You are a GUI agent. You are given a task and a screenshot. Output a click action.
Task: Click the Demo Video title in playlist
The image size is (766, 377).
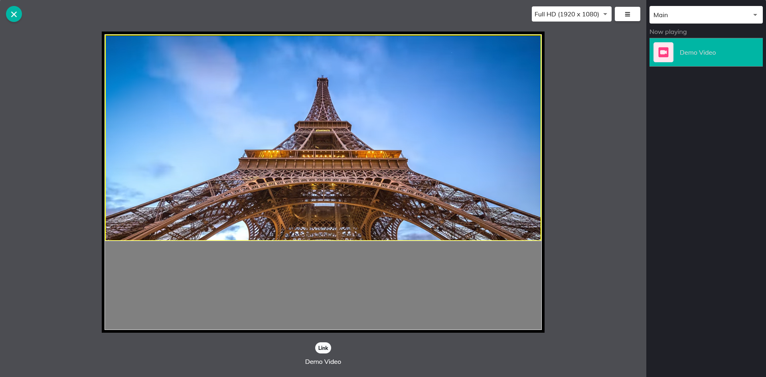697,52
